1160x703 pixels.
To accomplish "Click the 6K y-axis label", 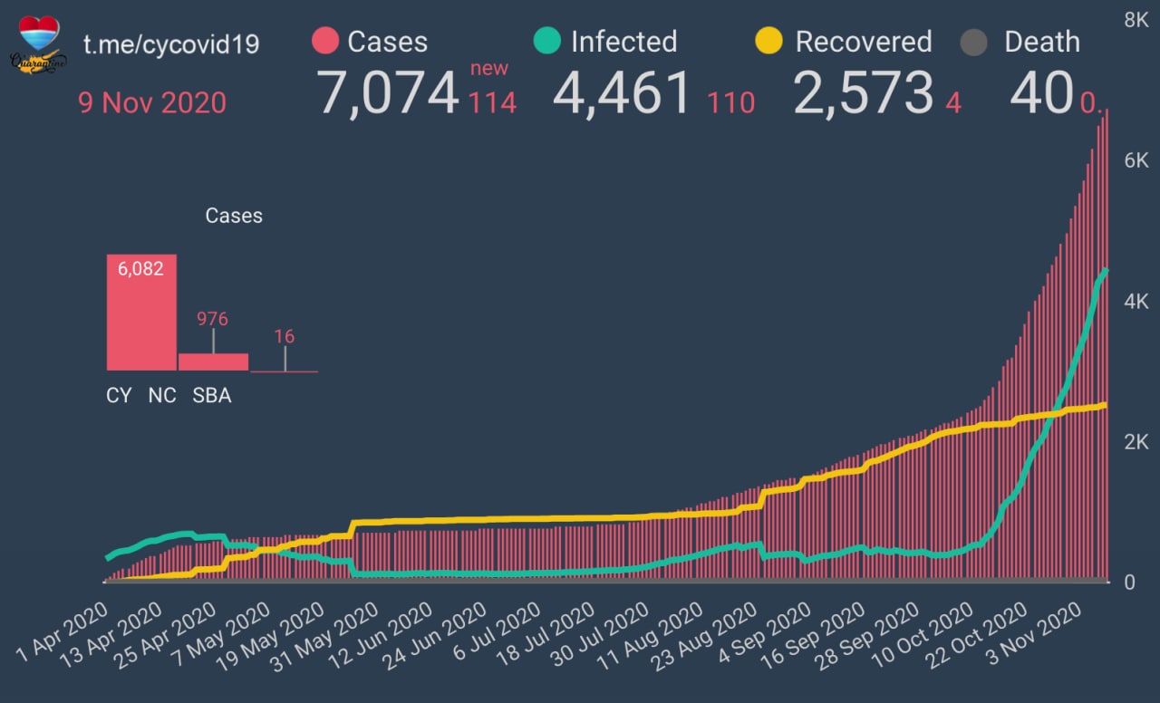I will coord(1136,160).
